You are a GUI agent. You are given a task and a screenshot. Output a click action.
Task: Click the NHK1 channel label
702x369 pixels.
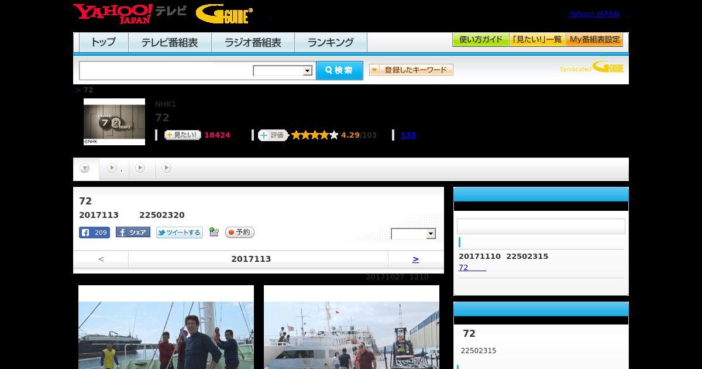coord(166,104)
